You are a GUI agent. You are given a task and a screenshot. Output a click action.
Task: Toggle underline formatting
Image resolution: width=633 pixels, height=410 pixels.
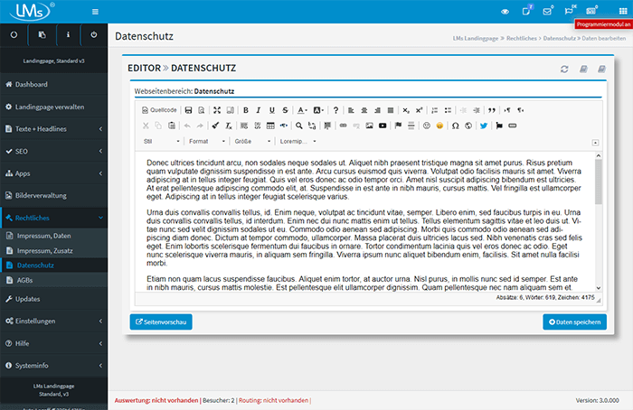click(x=271, y=110)
